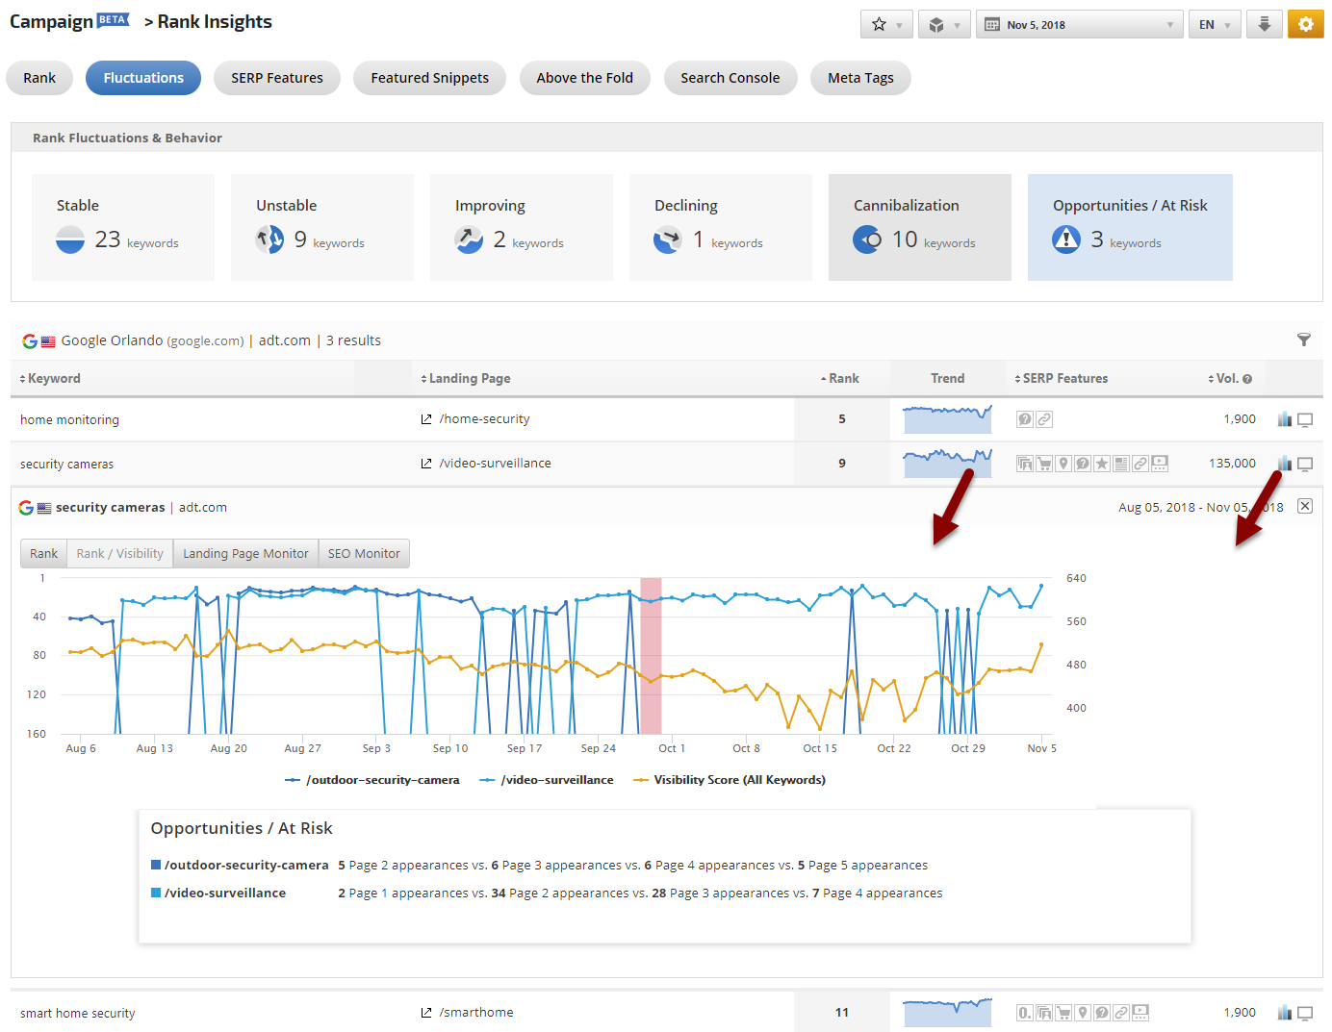Screen dimensions: 1332x1032
Task: Click the download export arrow icon
Action: coord(1264,25)
